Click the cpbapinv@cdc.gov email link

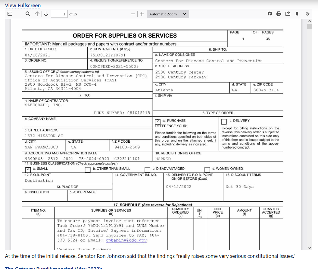tap(126, 240)
